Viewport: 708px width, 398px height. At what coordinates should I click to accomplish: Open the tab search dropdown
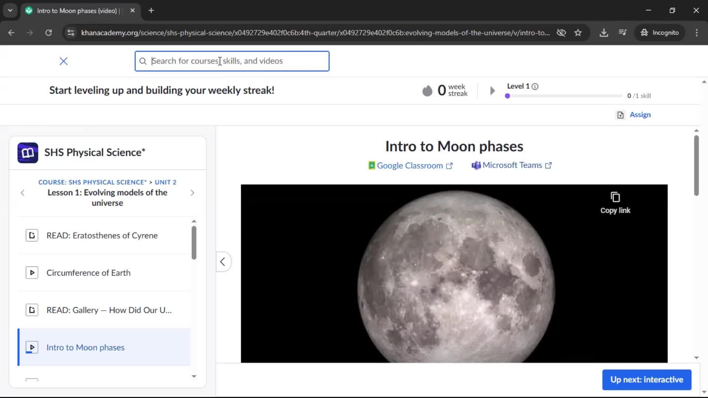coord(10,10)
